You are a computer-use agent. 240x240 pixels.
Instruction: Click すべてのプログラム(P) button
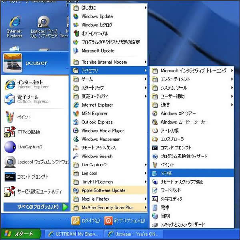pyautogui.click(x=36, y=207)
